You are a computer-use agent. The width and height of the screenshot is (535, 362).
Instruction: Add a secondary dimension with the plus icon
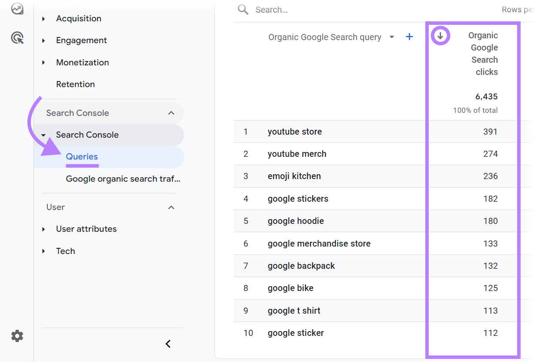pyautogui.click(x=409, y=37)
